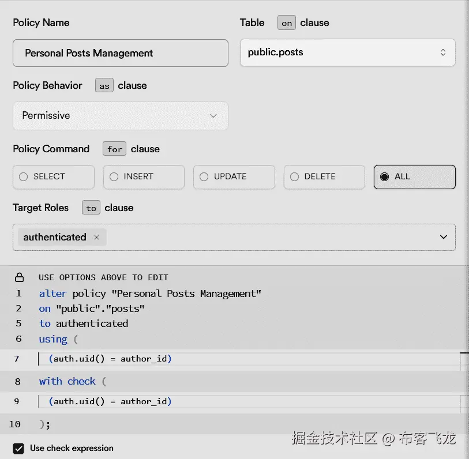Click the table selector chevron icon

click(x=443, y=52)
